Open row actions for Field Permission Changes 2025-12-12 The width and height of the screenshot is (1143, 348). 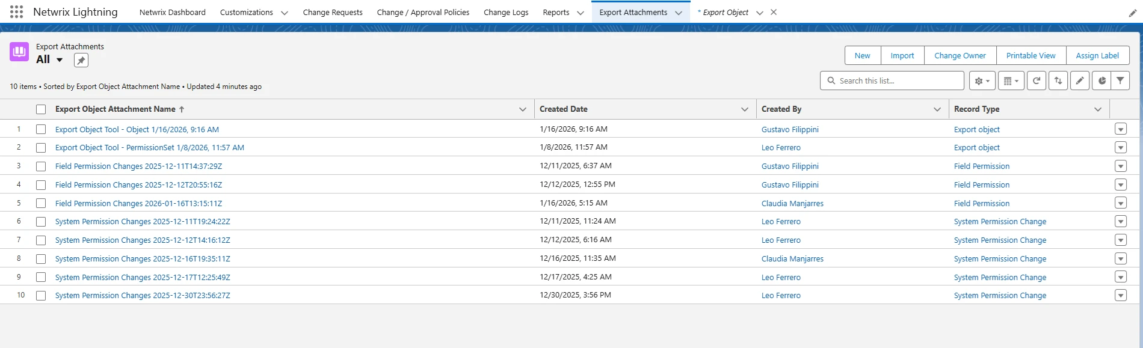1120,185
